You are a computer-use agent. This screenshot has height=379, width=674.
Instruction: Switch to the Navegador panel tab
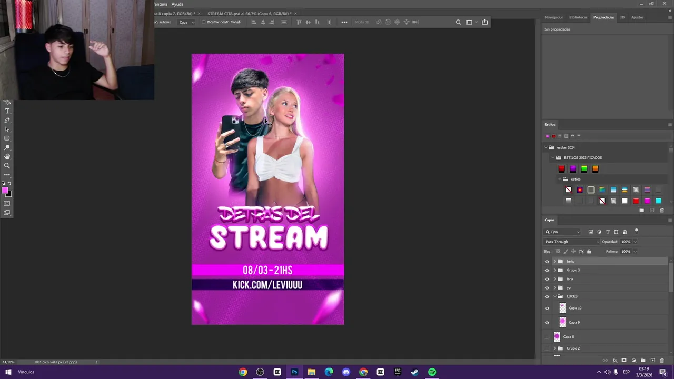click(553, 17)
